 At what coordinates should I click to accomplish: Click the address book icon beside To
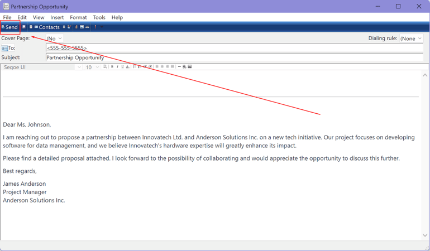pyautogui.click(x=4, y=49)
